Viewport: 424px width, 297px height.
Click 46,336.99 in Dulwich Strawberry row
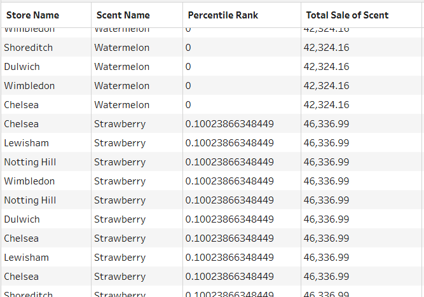point(326,219)
